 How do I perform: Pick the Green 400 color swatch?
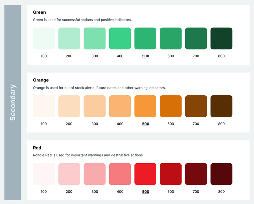tap(120, 38)
